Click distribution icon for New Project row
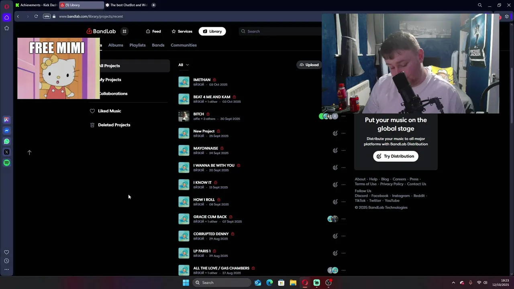The image size is (514, 289). coord(335,133)
